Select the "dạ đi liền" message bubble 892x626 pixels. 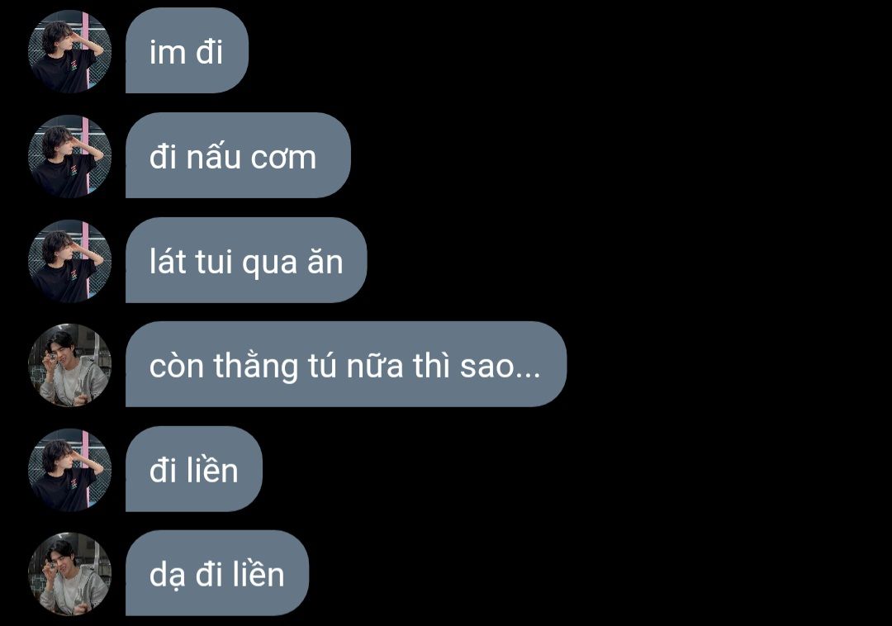(216, 574)
